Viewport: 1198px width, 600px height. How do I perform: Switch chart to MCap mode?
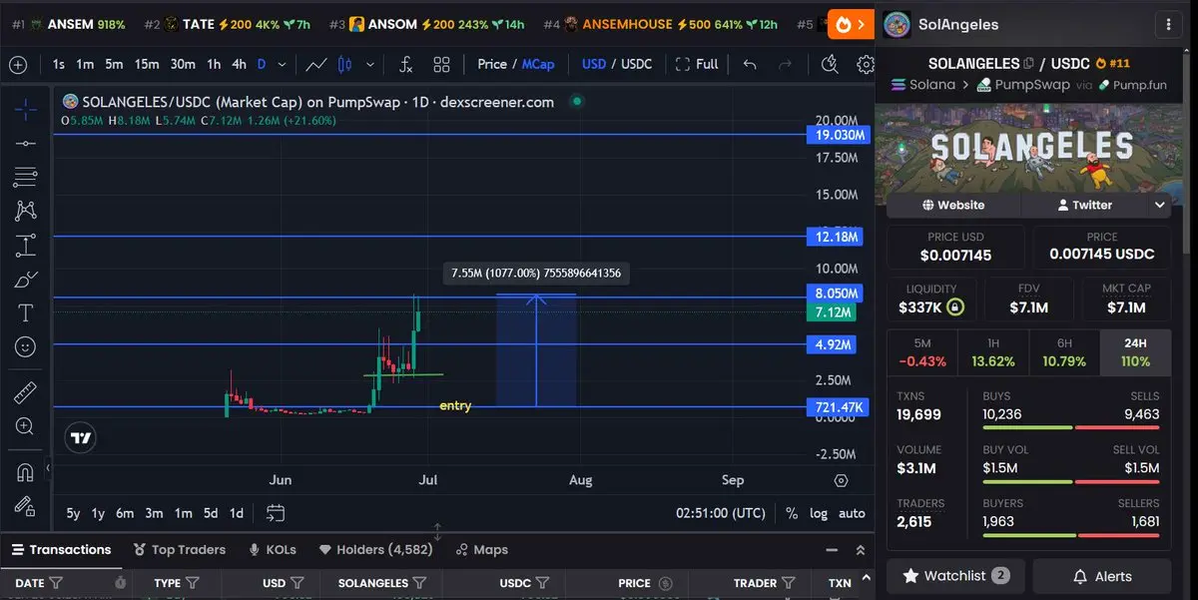pos(538,64)
